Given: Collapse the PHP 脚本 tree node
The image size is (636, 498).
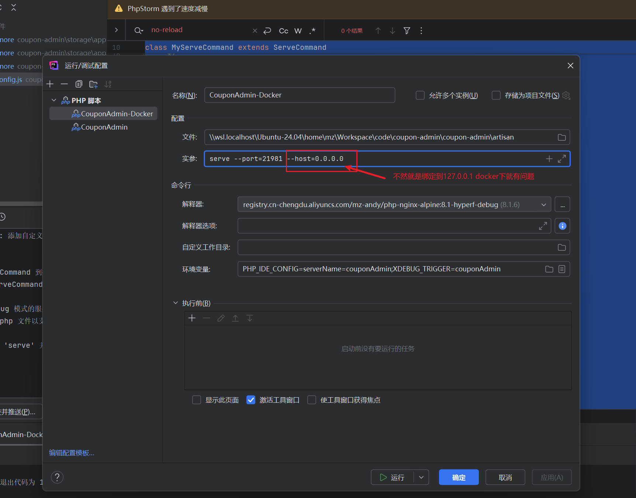Looking at the screenshot, I should click(54, 100).
